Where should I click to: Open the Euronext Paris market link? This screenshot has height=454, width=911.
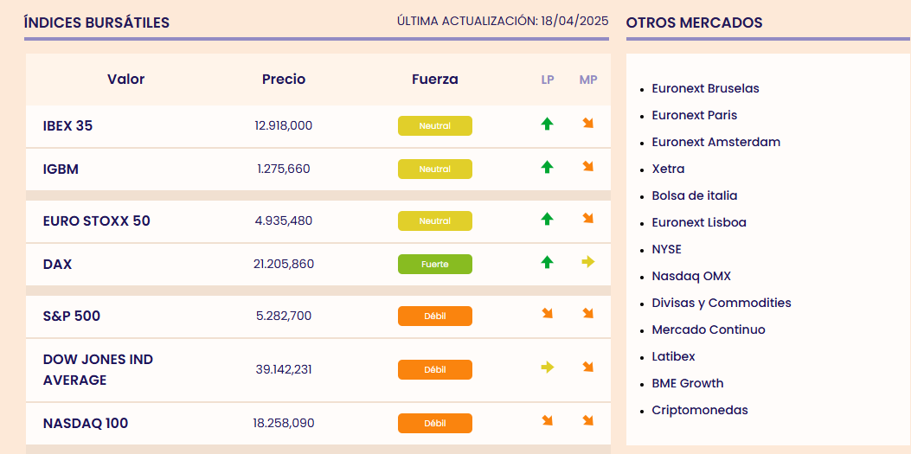pos(694,115)
